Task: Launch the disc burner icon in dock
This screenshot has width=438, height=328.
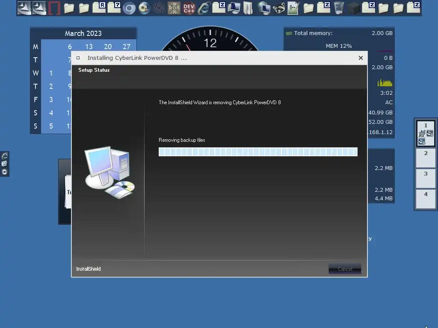Action: pos(145,8)
